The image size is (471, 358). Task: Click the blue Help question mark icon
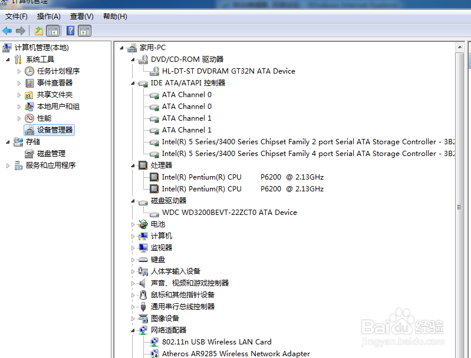[70, 31]
